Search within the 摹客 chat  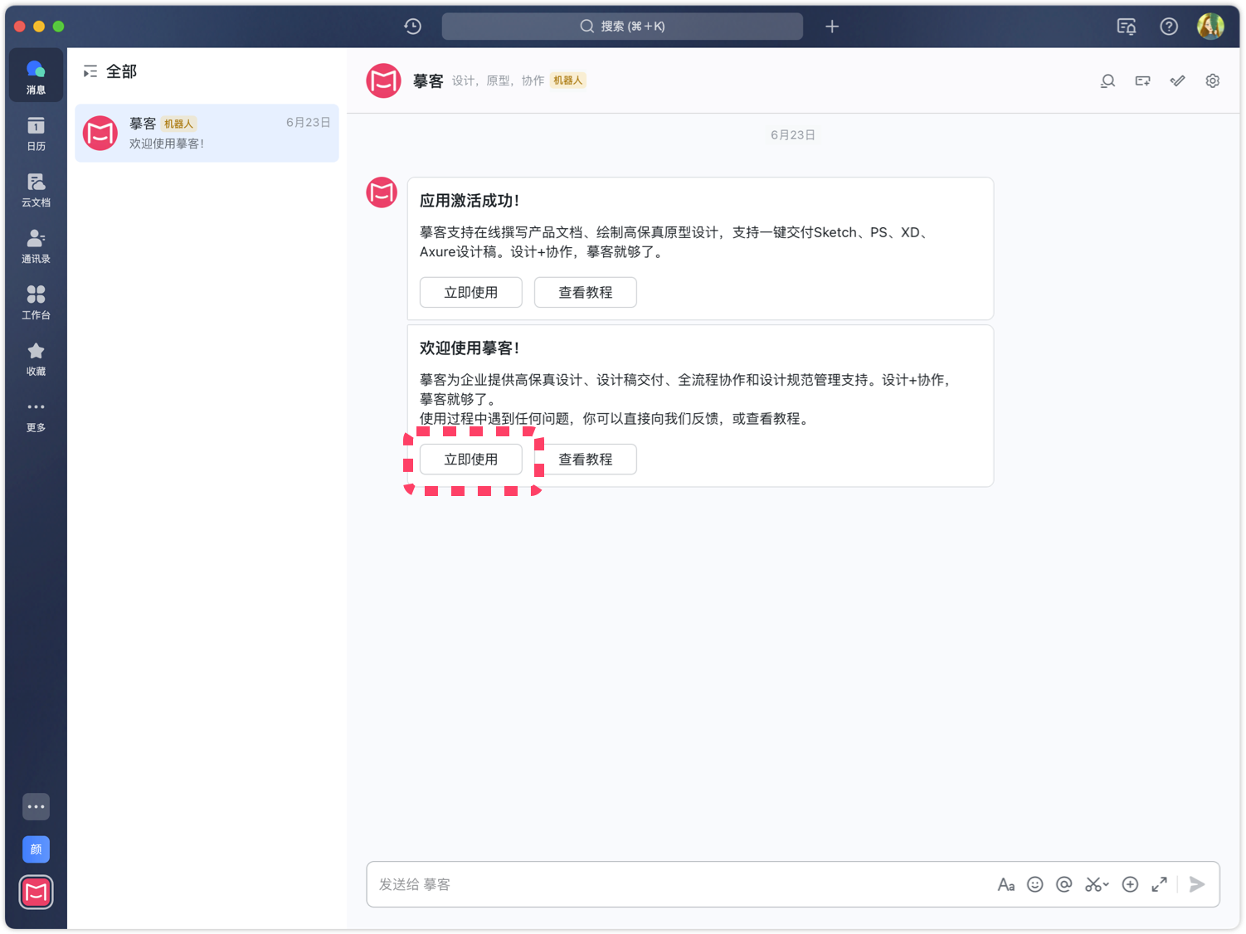click(1107, 81)
